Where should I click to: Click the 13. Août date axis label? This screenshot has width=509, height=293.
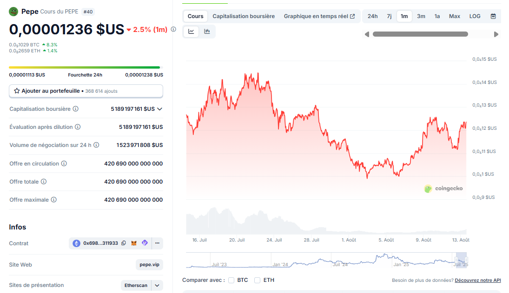tap(461, 240)
